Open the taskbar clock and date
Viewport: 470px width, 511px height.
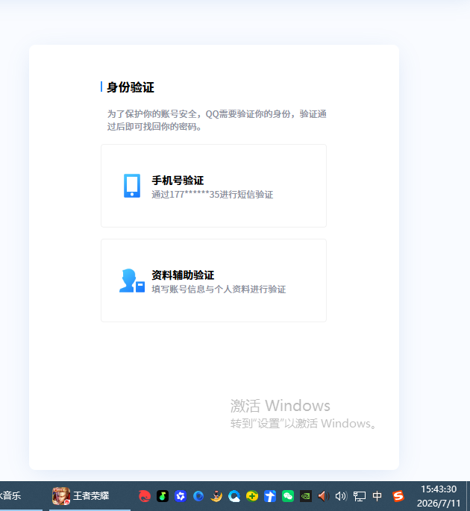click(439, 496)
